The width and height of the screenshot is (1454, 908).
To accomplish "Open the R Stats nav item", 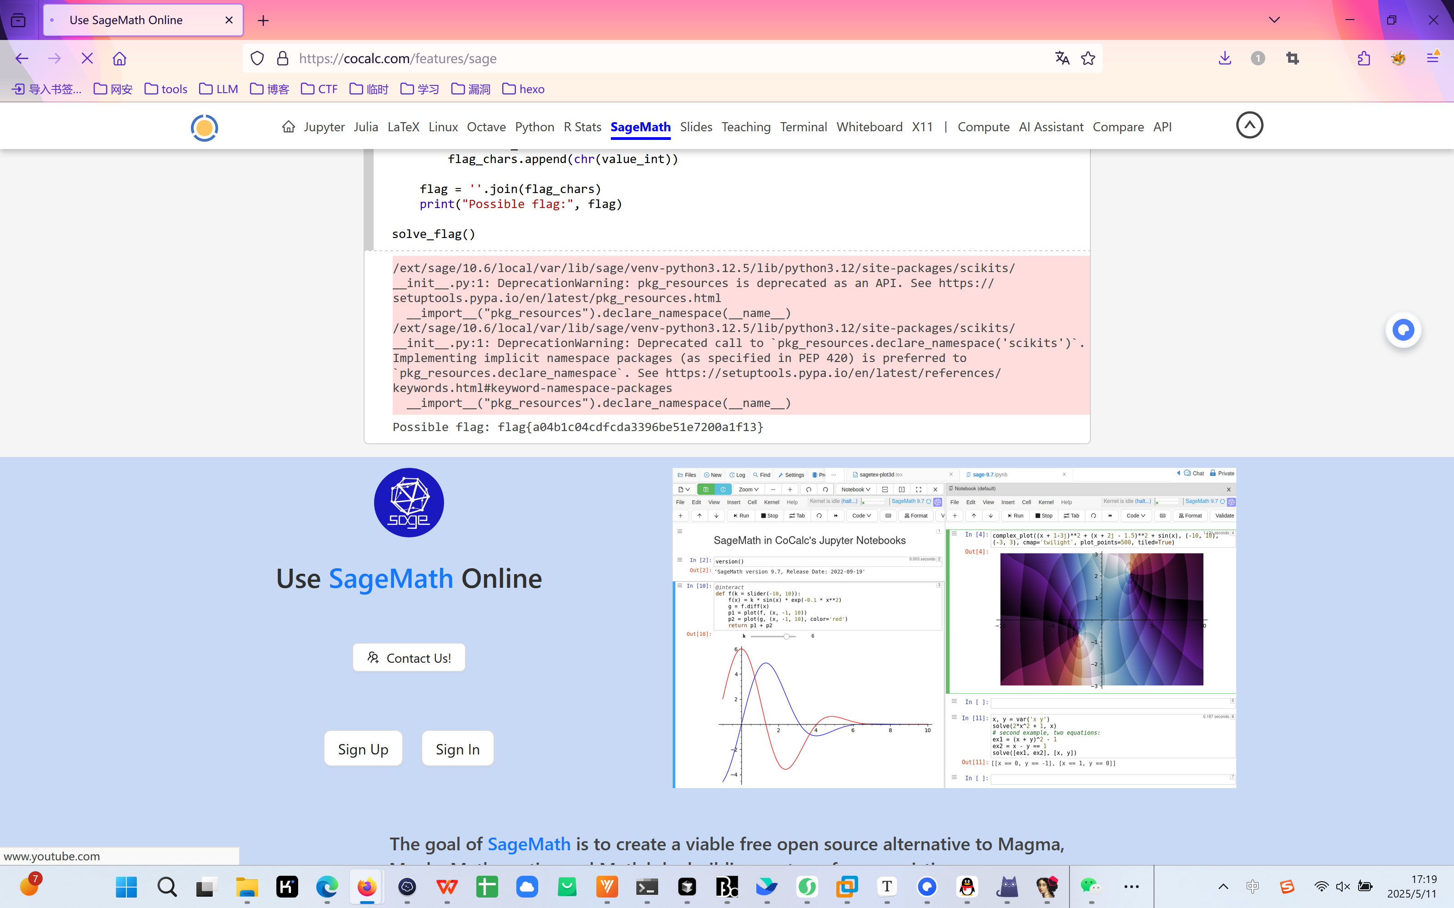I will click(x=582, y=127).
